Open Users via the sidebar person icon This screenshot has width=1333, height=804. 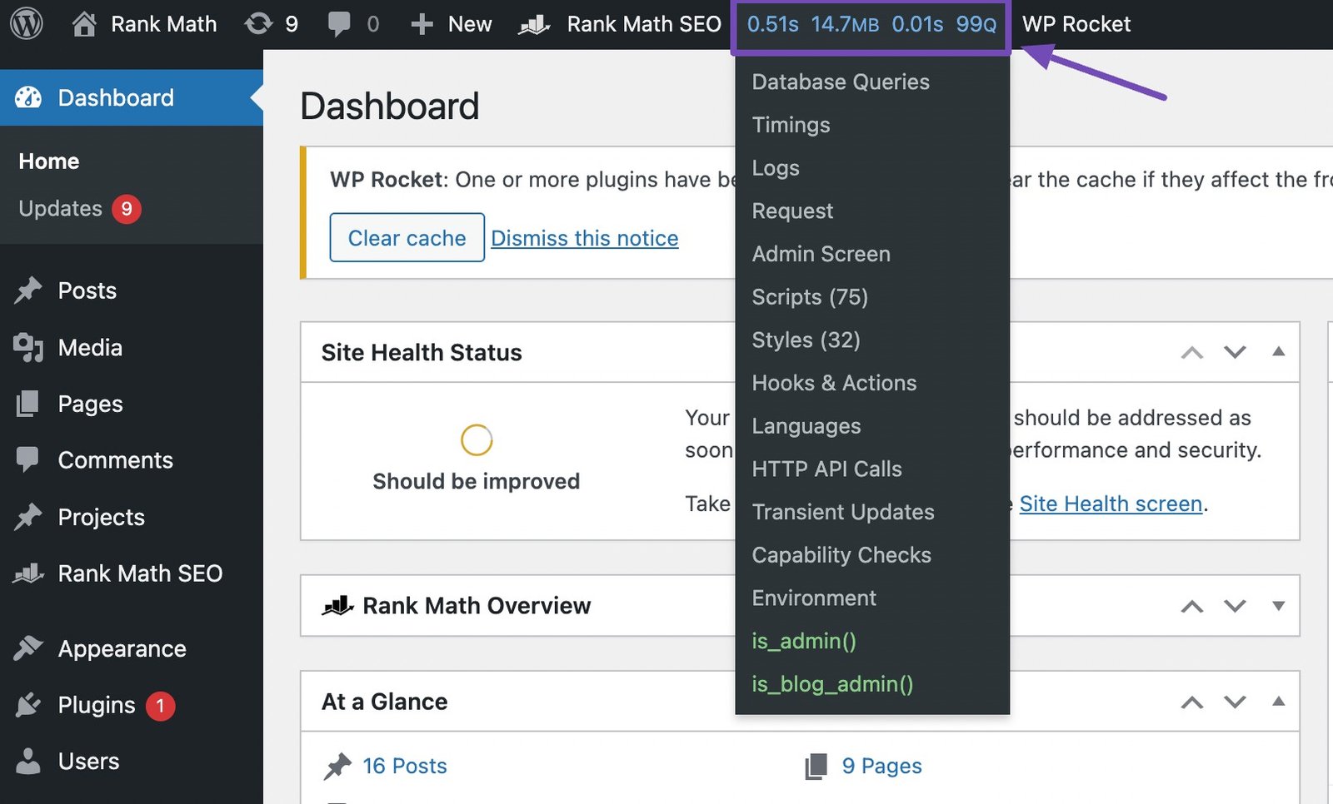tap(28, 761)
